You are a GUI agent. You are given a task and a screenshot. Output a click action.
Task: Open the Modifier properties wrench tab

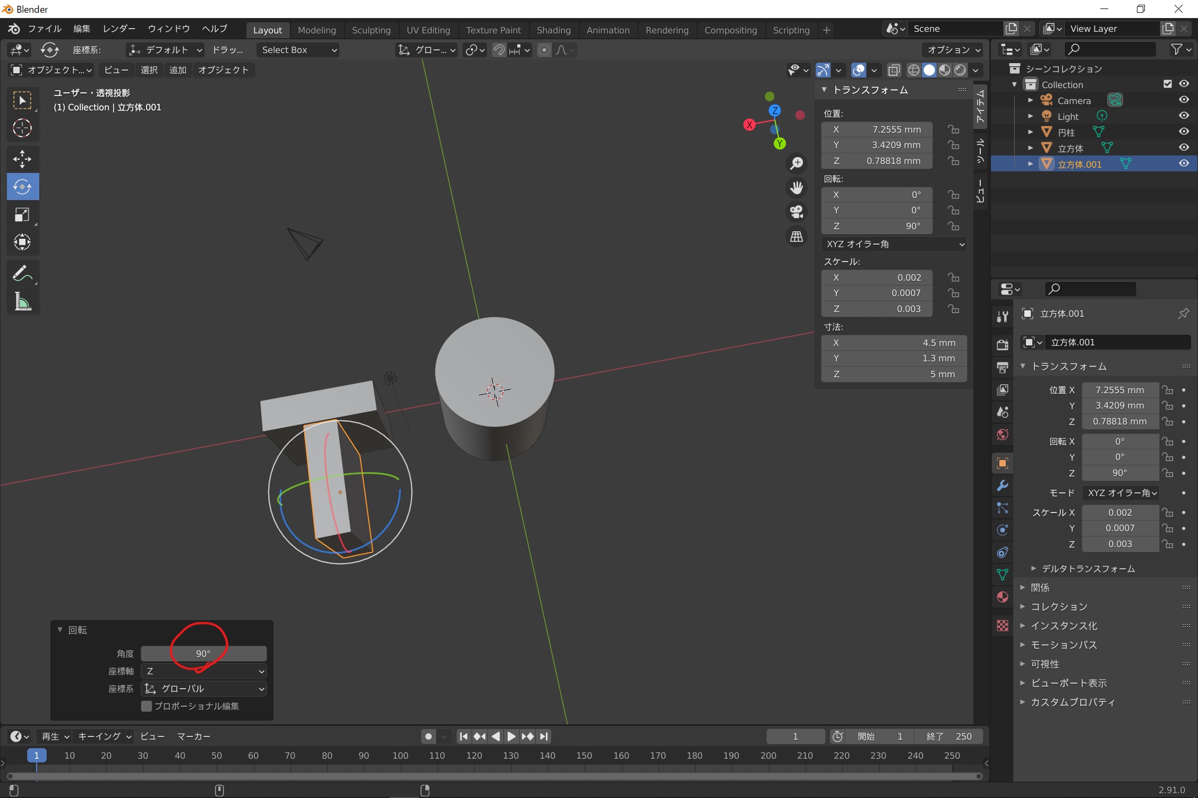[x=1002, y=485]
